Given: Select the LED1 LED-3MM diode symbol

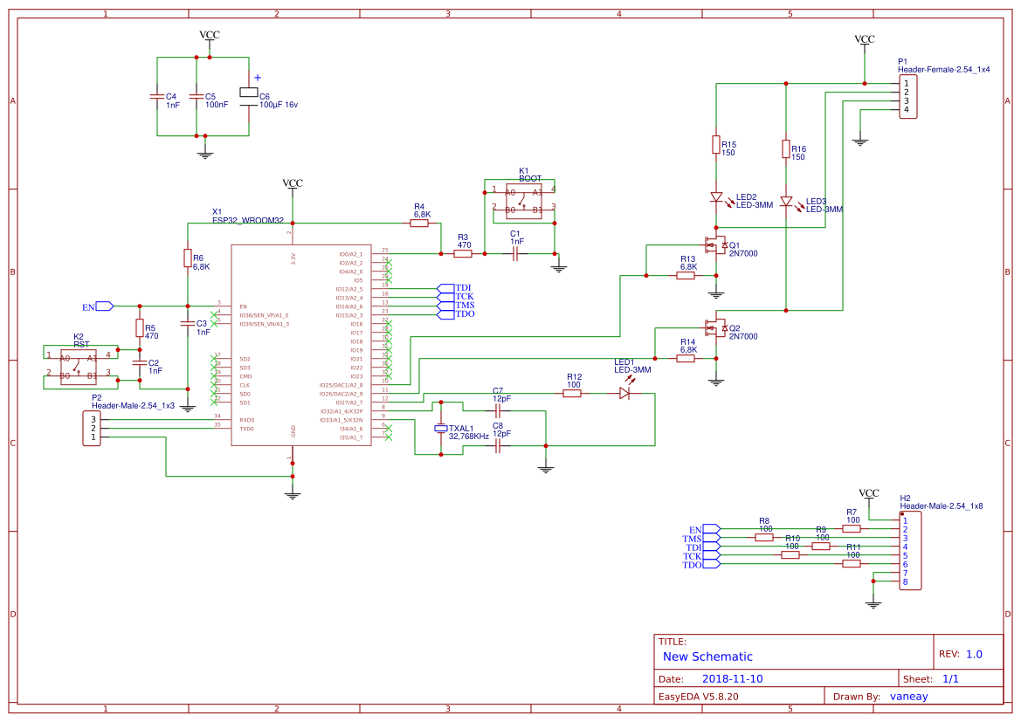Looking at the screenshot, I should pyautogui.click(x=625, y=393).
